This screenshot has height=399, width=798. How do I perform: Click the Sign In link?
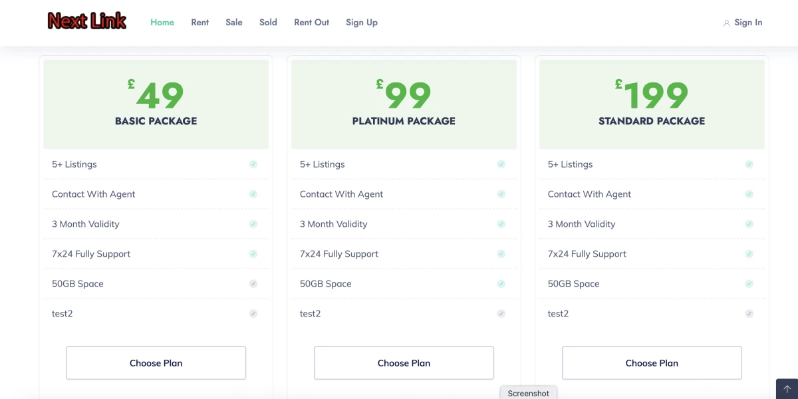point(748,23)
